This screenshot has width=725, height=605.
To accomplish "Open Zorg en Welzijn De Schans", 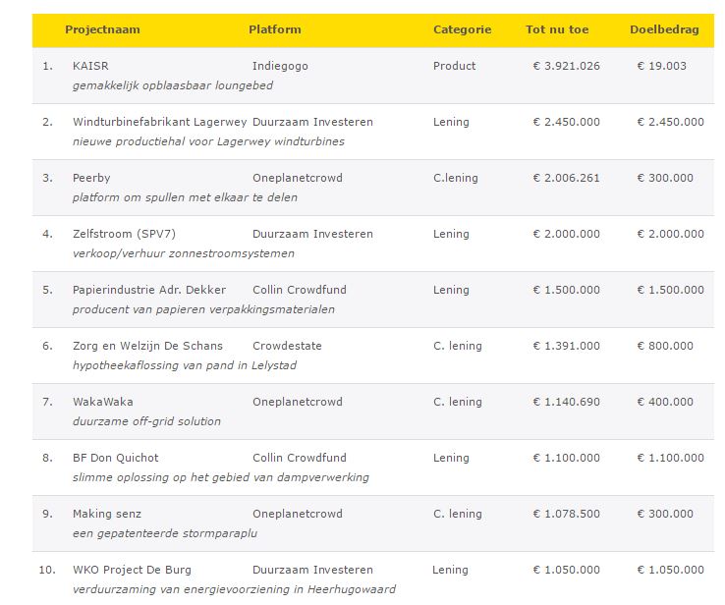I will tap(147, 346).
